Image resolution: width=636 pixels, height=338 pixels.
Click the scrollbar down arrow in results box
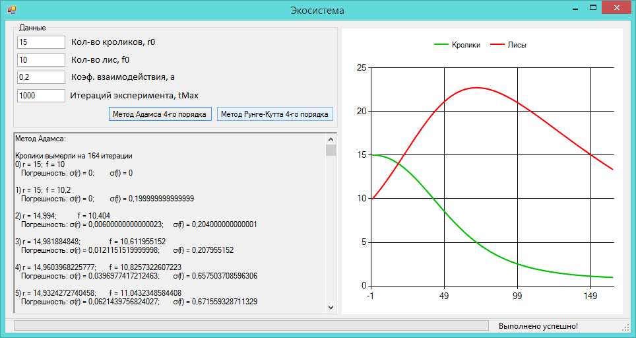click(x=331, y=307)
